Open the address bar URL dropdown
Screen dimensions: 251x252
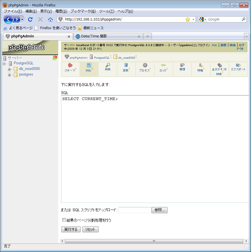tap(193, 19)
